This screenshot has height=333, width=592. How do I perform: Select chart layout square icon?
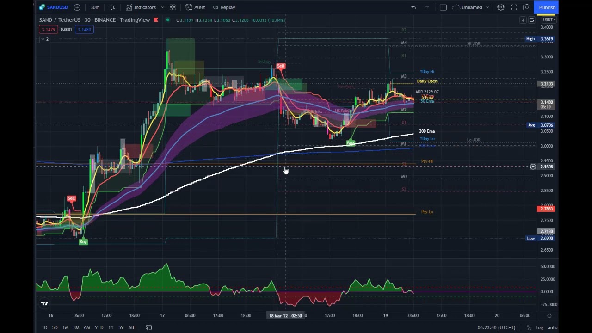tap(443, 7)
